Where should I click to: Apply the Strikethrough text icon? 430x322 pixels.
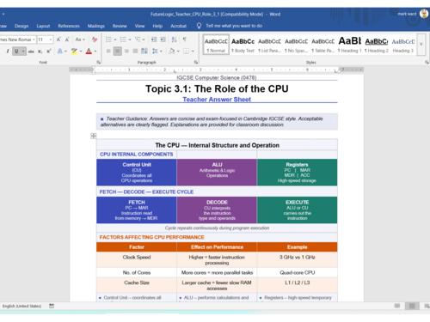(x=31, y=52)
